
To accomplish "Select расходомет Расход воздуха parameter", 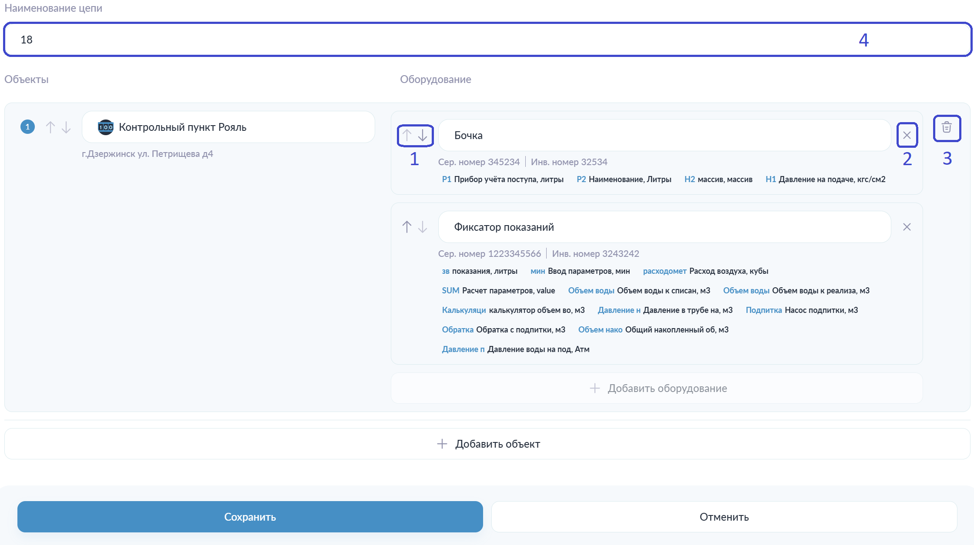I will (x=705, y=271).
